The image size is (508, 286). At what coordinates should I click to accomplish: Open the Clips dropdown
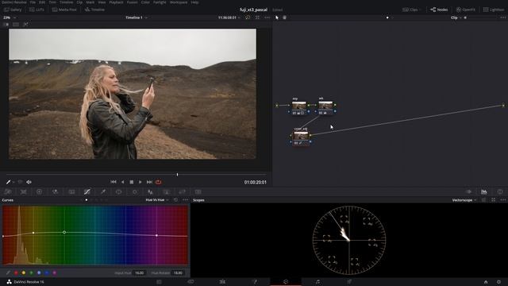pos(412,10)
